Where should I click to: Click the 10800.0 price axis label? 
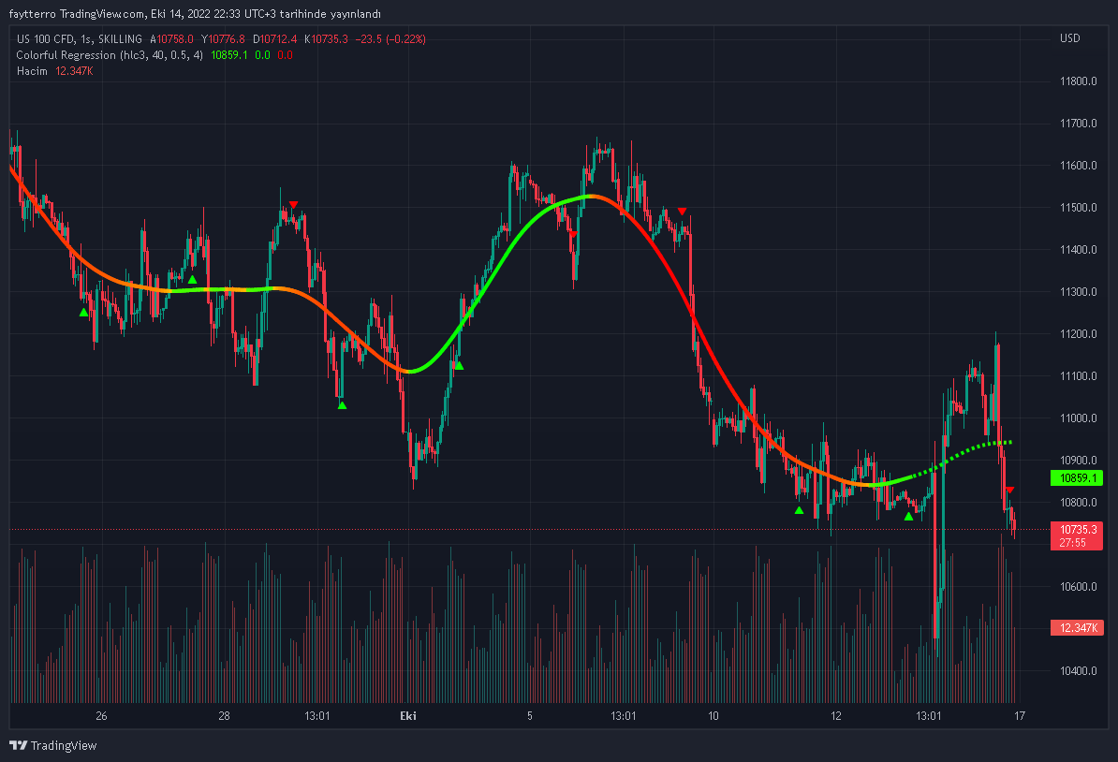(1078, 503)
